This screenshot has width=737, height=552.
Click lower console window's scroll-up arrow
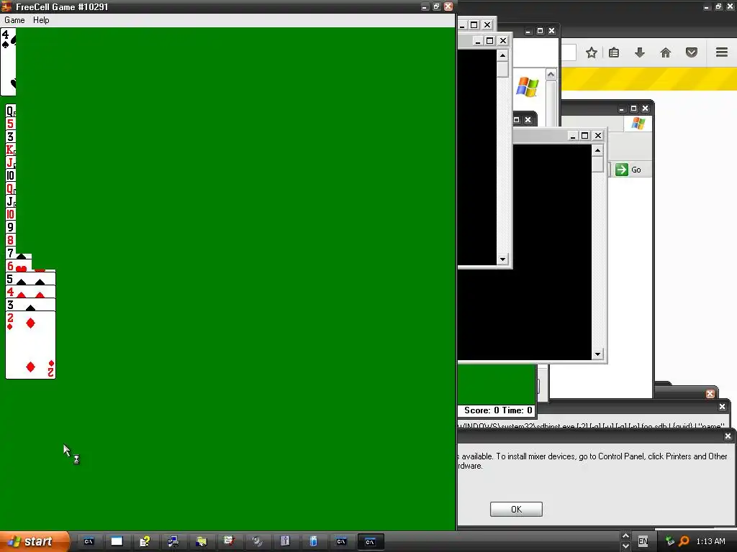point(597,150)
